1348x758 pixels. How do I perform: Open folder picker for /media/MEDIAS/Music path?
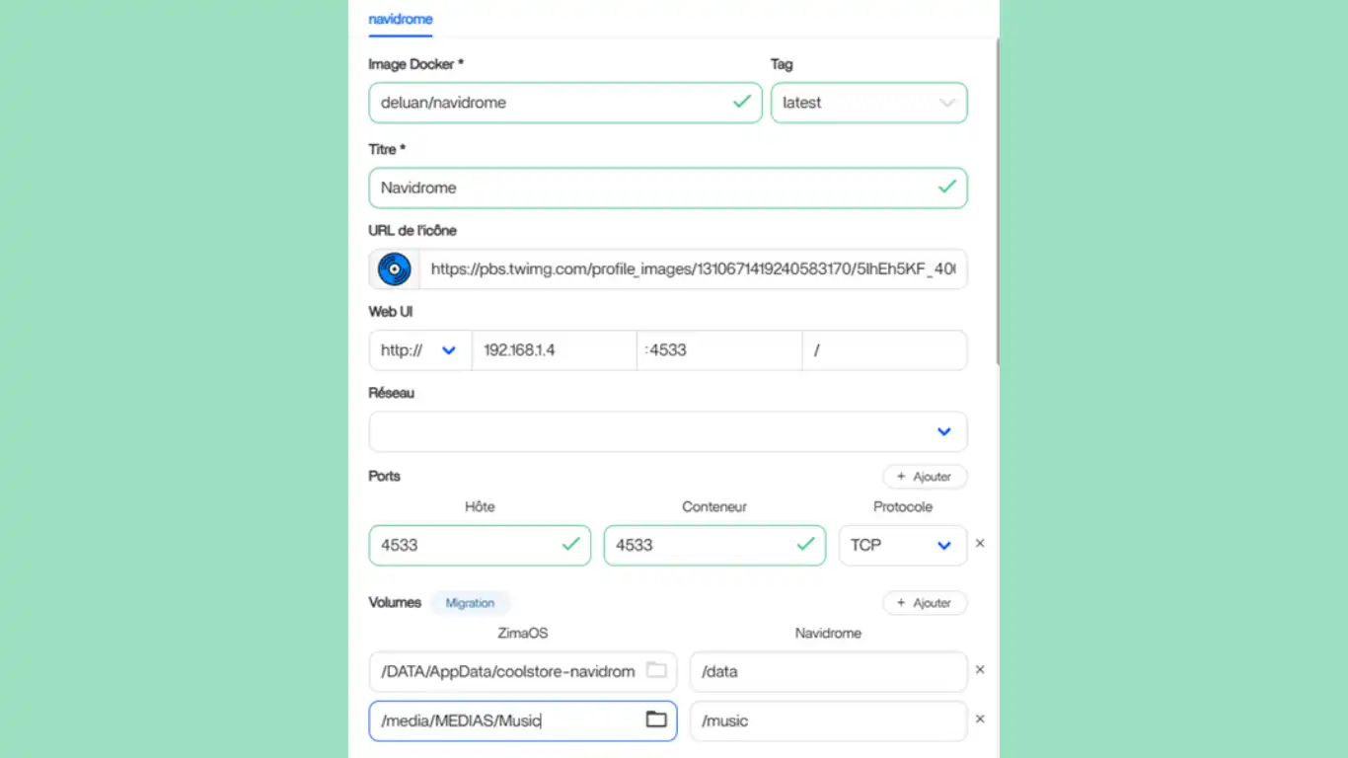click(656, 720)
